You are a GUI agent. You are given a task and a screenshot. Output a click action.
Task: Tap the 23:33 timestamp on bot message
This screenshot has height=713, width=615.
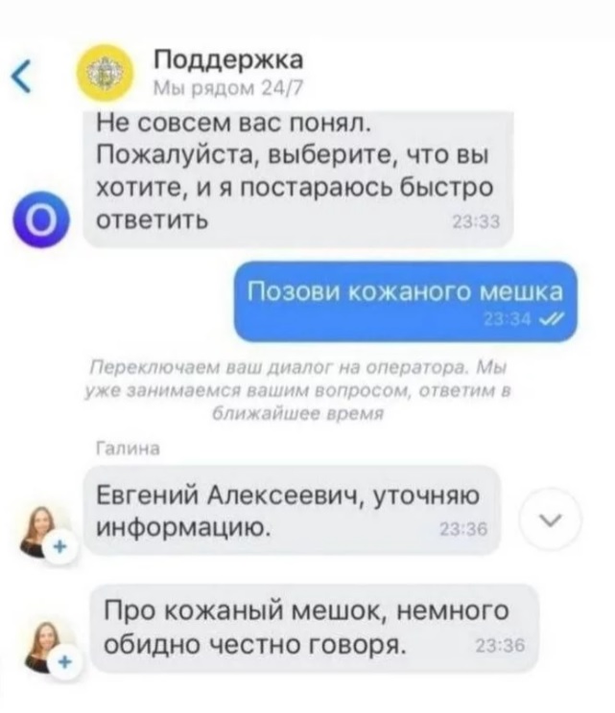[477, 222]
